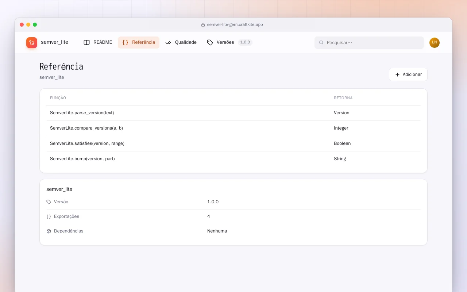Click the Exportações label
Viewport: 467px width, 292px height.
(66, 216)
